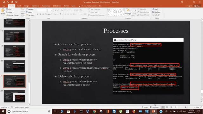
Task: Switch to Reading view
Action: click(x=171, y=107)
